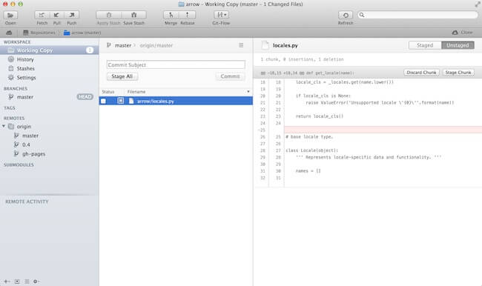Go to Repositories breadcrumb

[x=39, y=33]
